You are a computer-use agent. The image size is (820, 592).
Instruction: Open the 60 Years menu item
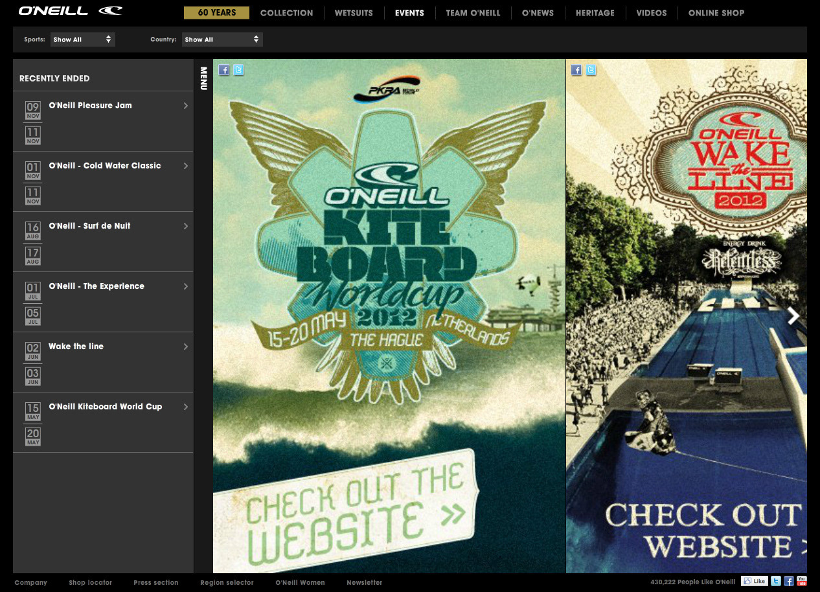(x=217, y=13)
